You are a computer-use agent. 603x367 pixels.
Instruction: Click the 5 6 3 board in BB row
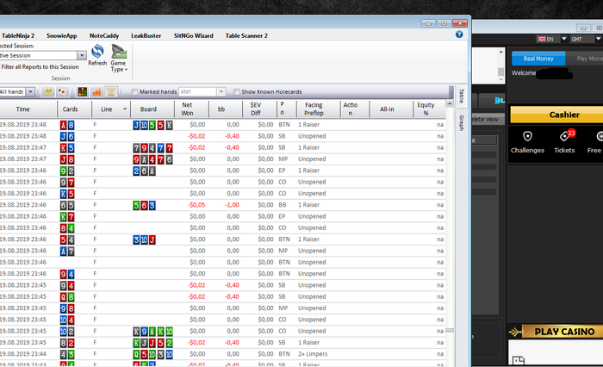tap(144, 205)
